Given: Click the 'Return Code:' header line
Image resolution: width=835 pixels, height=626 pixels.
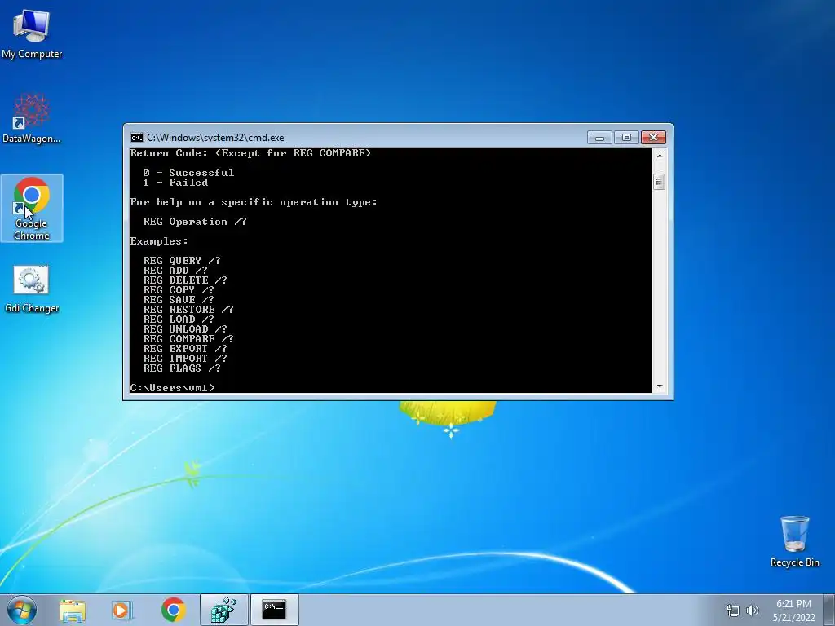Looking at the screenshot, I should [x=251, y=153].
